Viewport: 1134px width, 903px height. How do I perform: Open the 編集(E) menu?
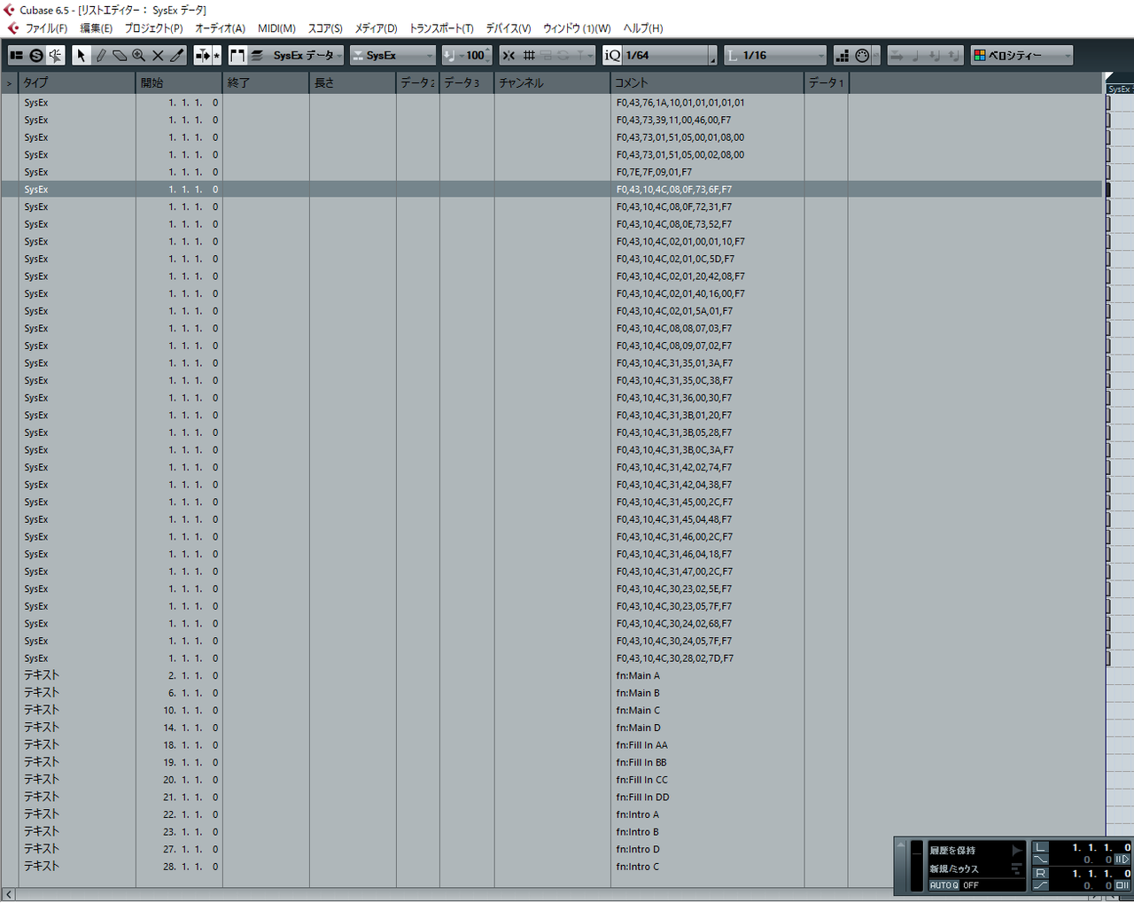[x=97, y=28]
